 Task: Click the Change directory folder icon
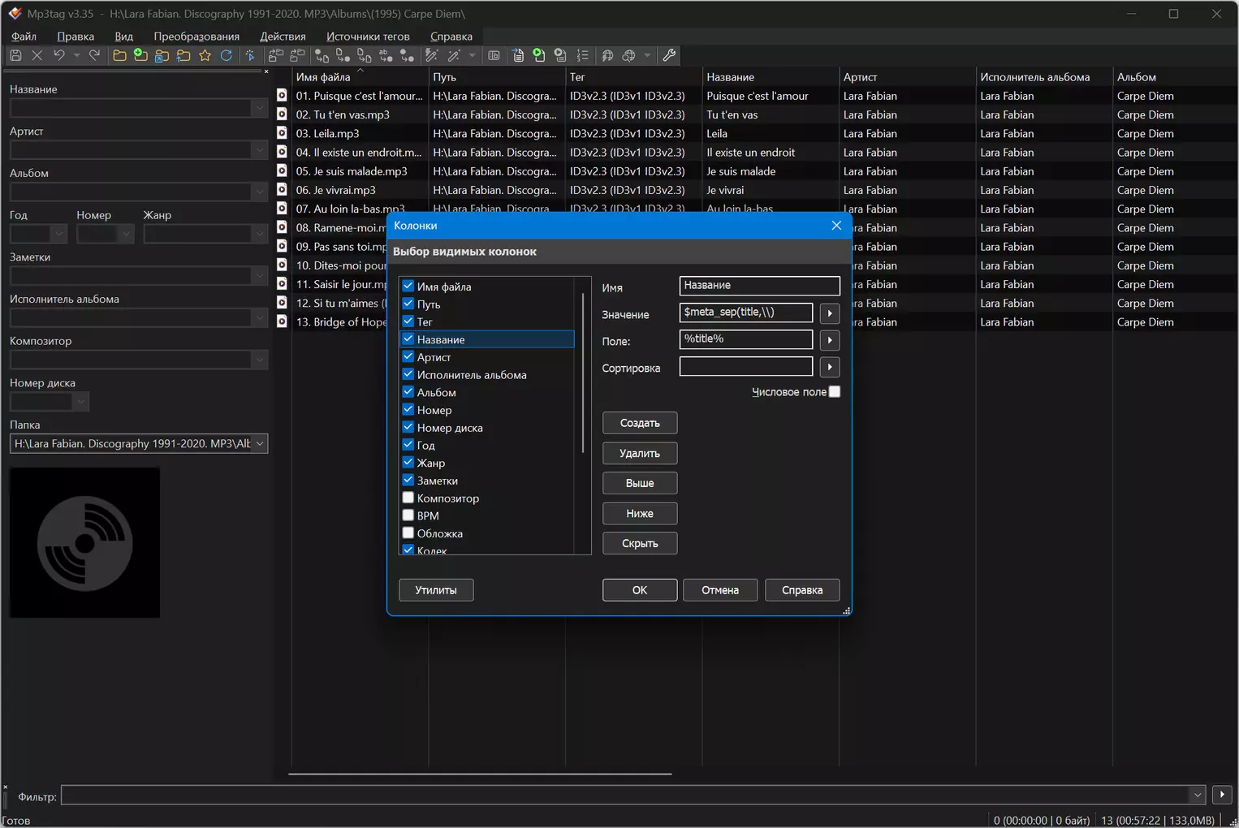tap(119, 55)
